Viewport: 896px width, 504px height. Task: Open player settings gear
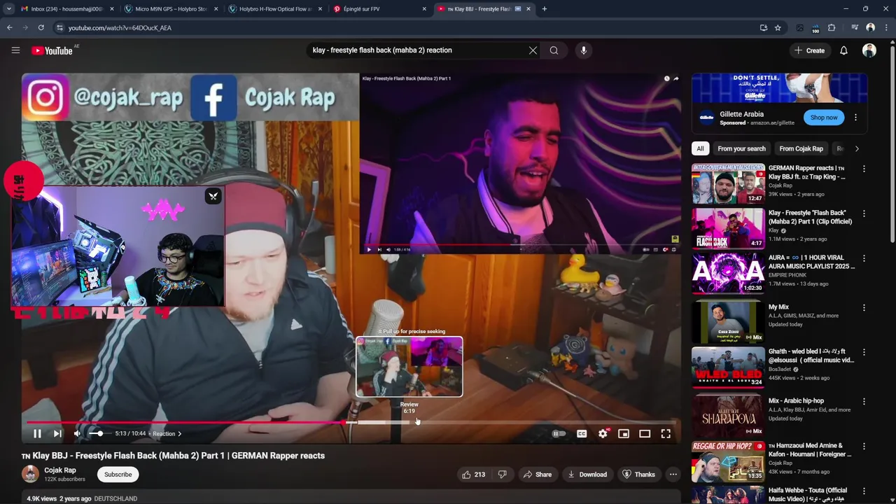[603, 433]
